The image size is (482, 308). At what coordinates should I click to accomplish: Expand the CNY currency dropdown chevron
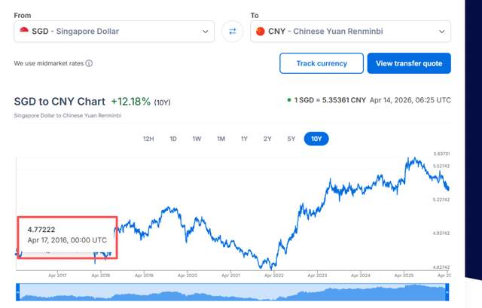[x=442, y=31]
